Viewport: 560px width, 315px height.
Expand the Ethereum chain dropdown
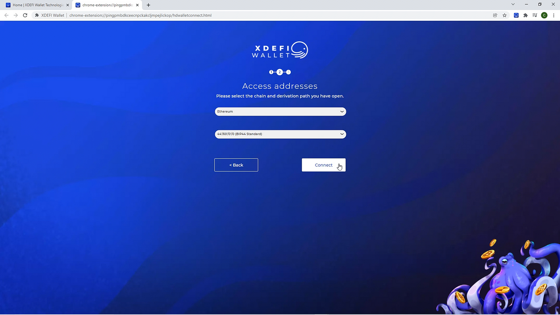(x=280, y=112)
